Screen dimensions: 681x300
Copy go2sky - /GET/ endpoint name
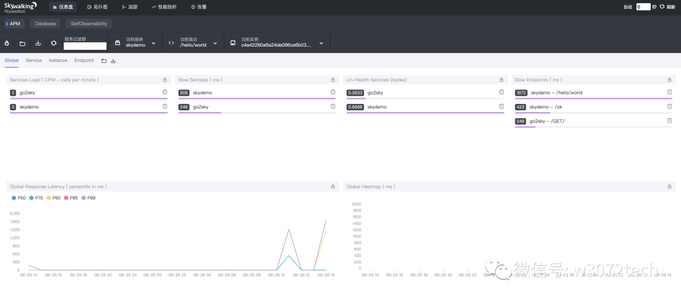(669, 121)
